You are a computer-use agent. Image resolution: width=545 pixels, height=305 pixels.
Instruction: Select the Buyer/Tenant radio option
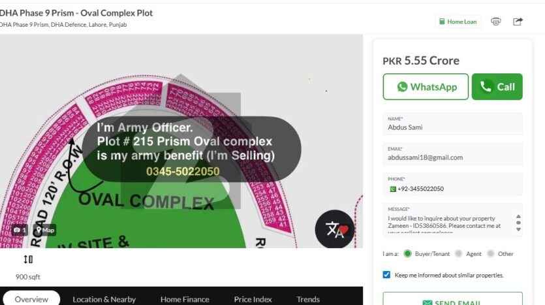point(408,253)
